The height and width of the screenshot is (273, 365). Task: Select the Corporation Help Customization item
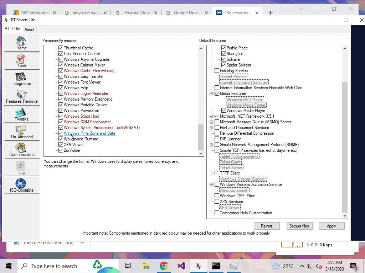click(246, 213)
